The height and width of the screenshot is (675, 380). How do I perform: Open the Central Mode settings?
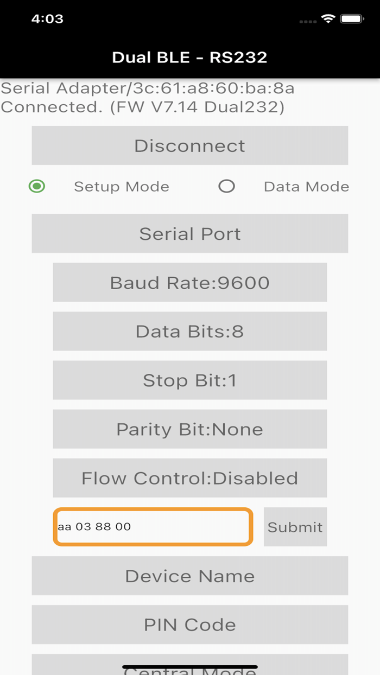pyautogui.click(x=190, y=668)
